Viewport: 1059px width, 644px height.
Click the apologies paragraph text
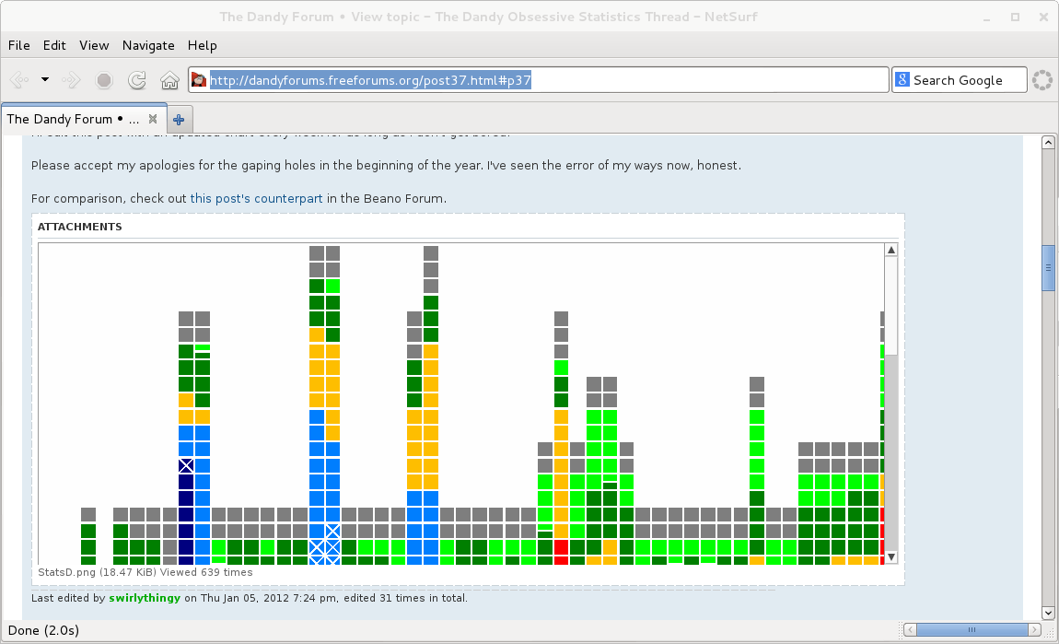pos(386,166)
